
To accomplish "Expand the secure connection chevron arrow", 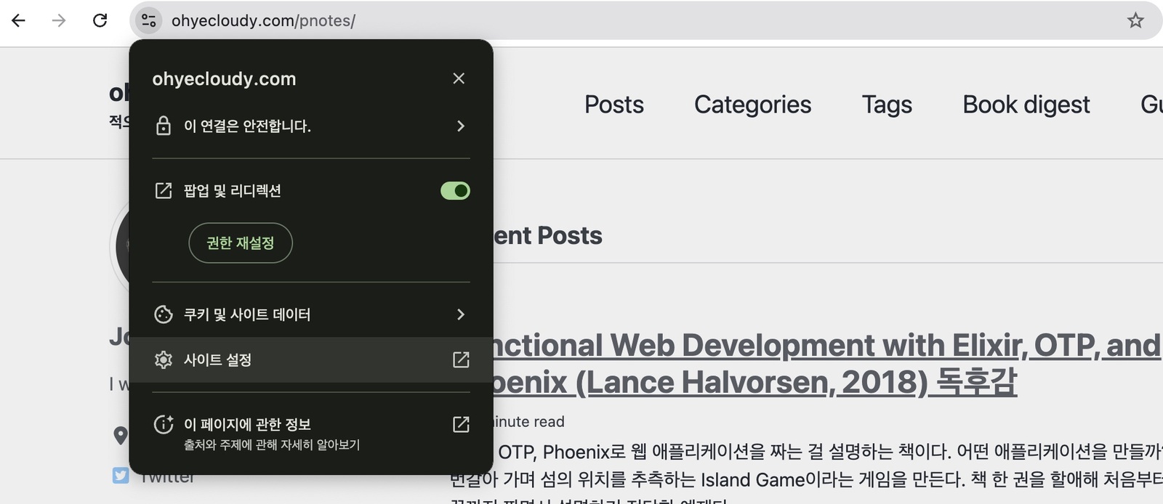I will coord(460,126).
